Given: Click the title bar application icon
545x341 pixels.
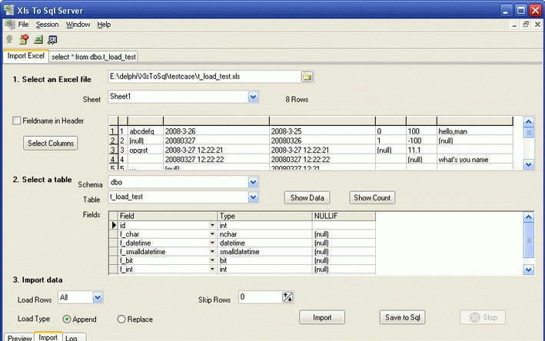Looking at the screenshot, I should click(8, 10).
